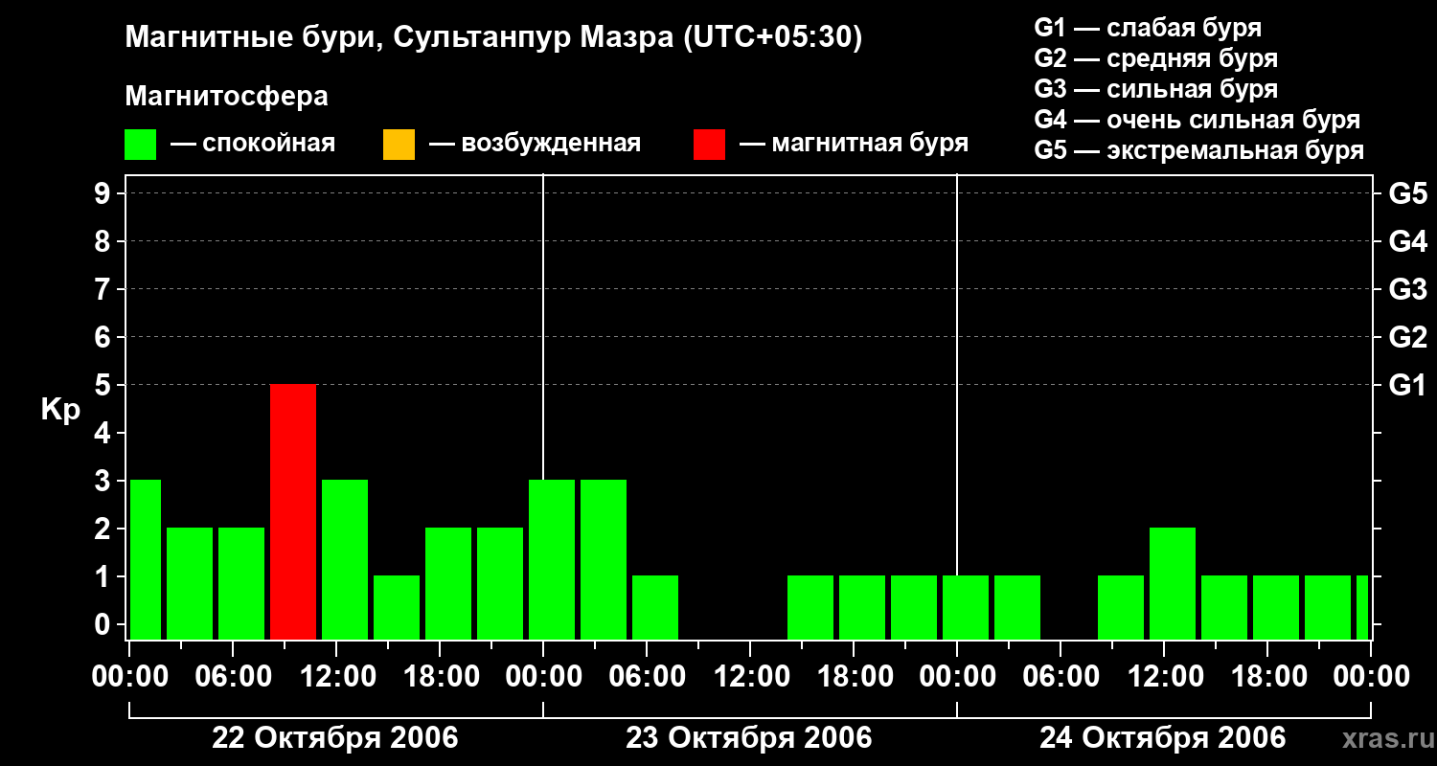
Task: Click the 'Магнитосфера' legend heading
Action: coord(226,97)
